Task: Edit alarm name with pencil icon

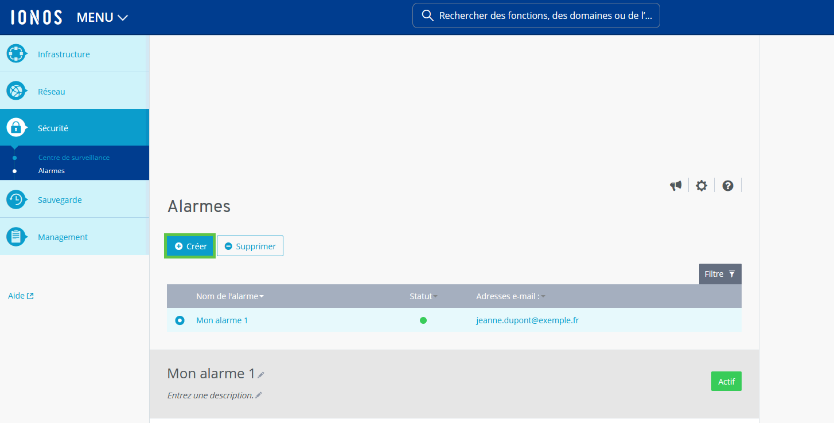Action: click(x=261, y=375)
